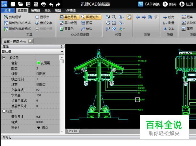
Task: Undo the last action
Action: (x=51, y=5)
